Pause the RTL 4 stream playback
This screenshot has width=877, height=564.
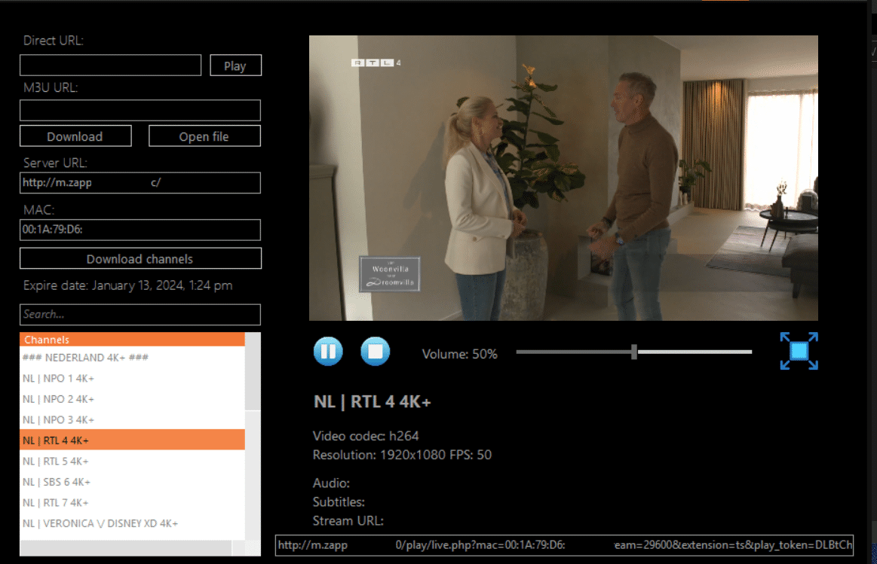(x=328, y=352)
